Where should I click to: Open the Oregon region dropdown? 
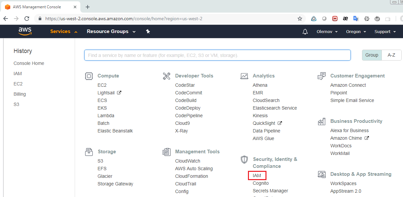click(x=356, y=32)
